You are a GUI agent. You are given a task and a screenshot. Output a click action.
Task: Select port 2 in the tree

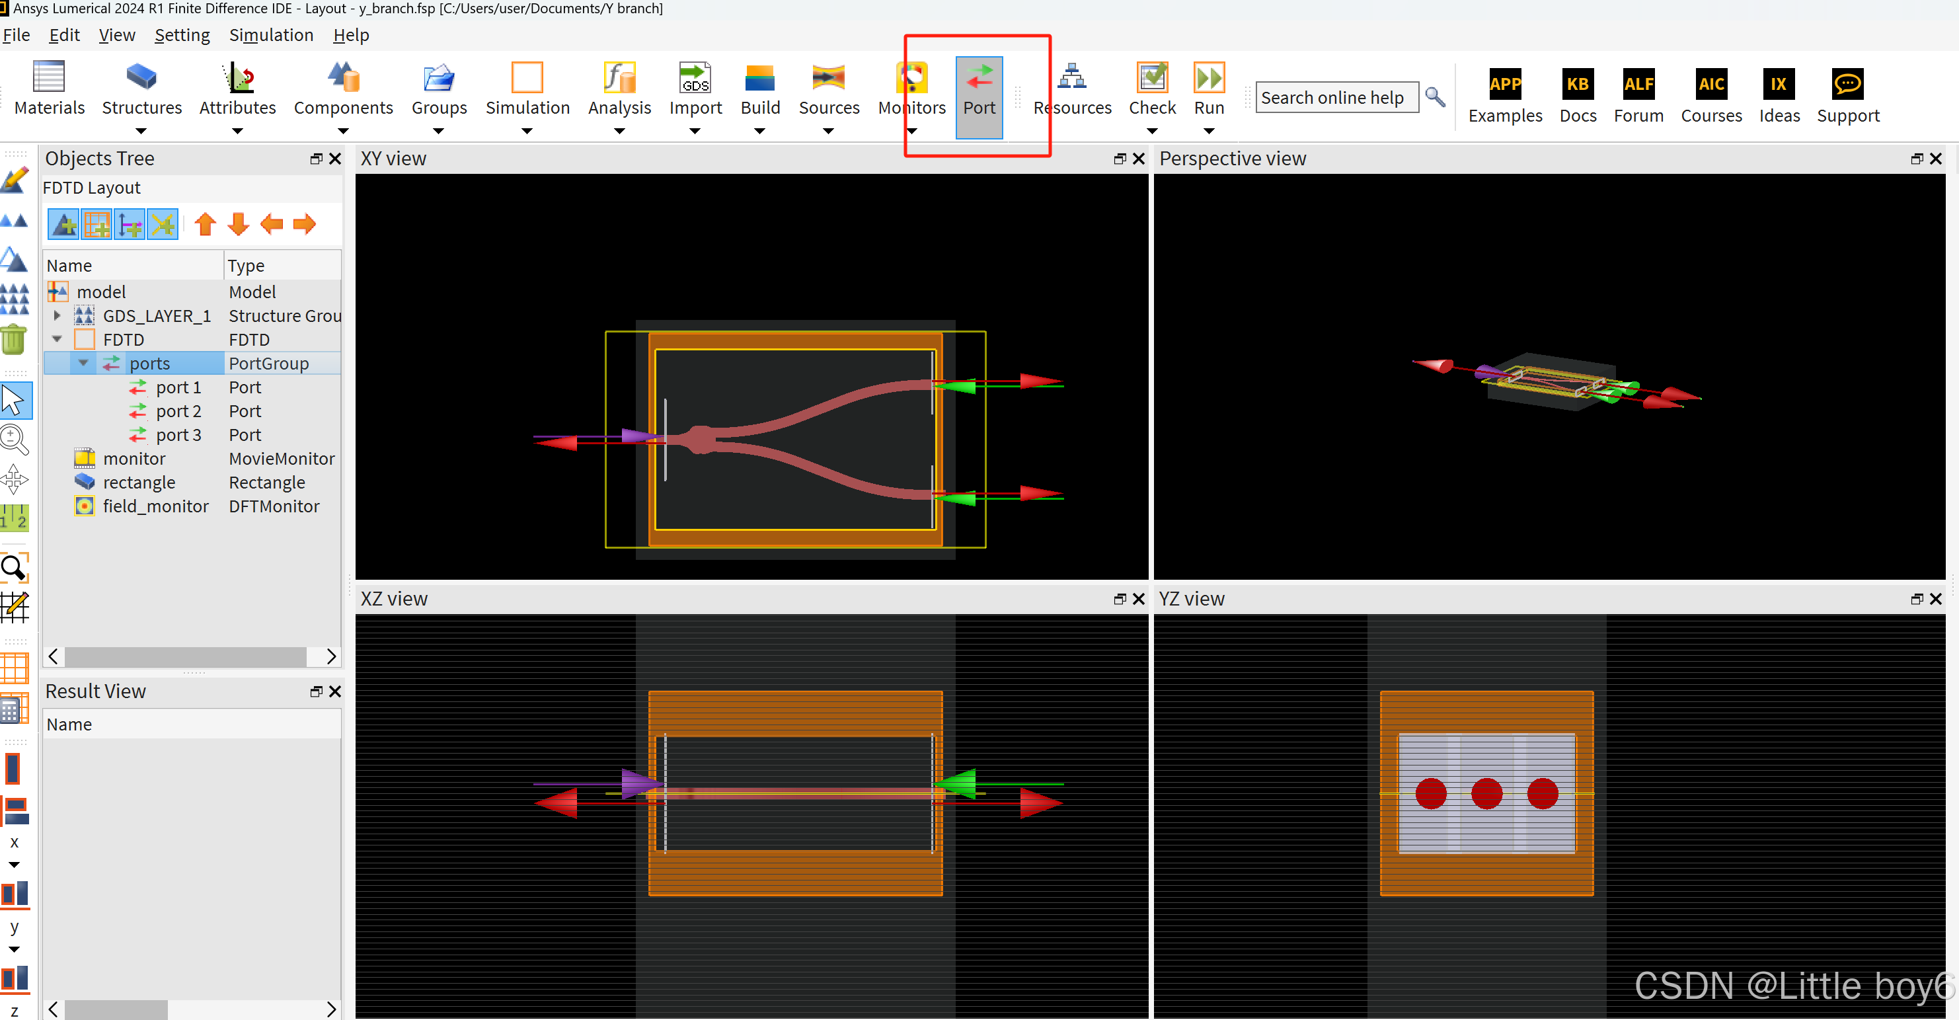coord(178,411)
